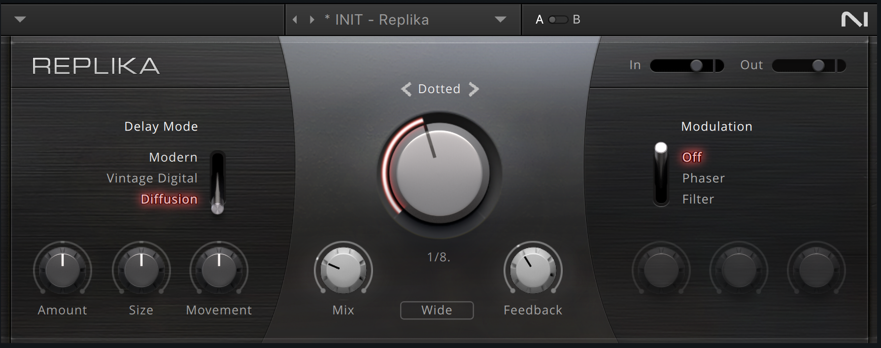Click the 1/8. delay time value
Viewport: 881px width, 348px height.
coord(439,257)
